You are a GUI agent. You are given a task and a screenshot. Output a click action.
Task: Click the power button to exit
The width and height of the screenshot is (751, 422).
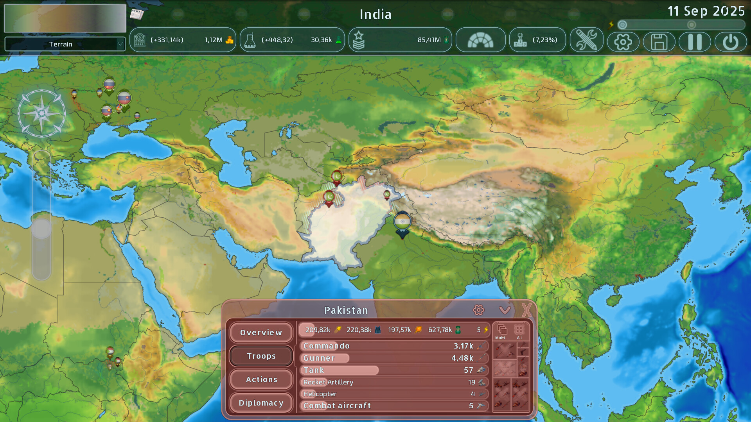pyautogui.click(x=731, y=41)
